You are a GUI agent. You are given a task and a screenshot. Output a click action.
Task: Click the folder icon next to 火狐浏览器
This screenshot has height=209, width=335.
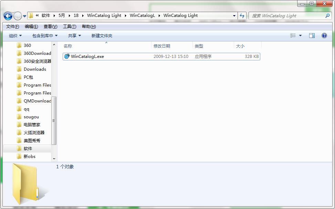[x=19, y=133]
